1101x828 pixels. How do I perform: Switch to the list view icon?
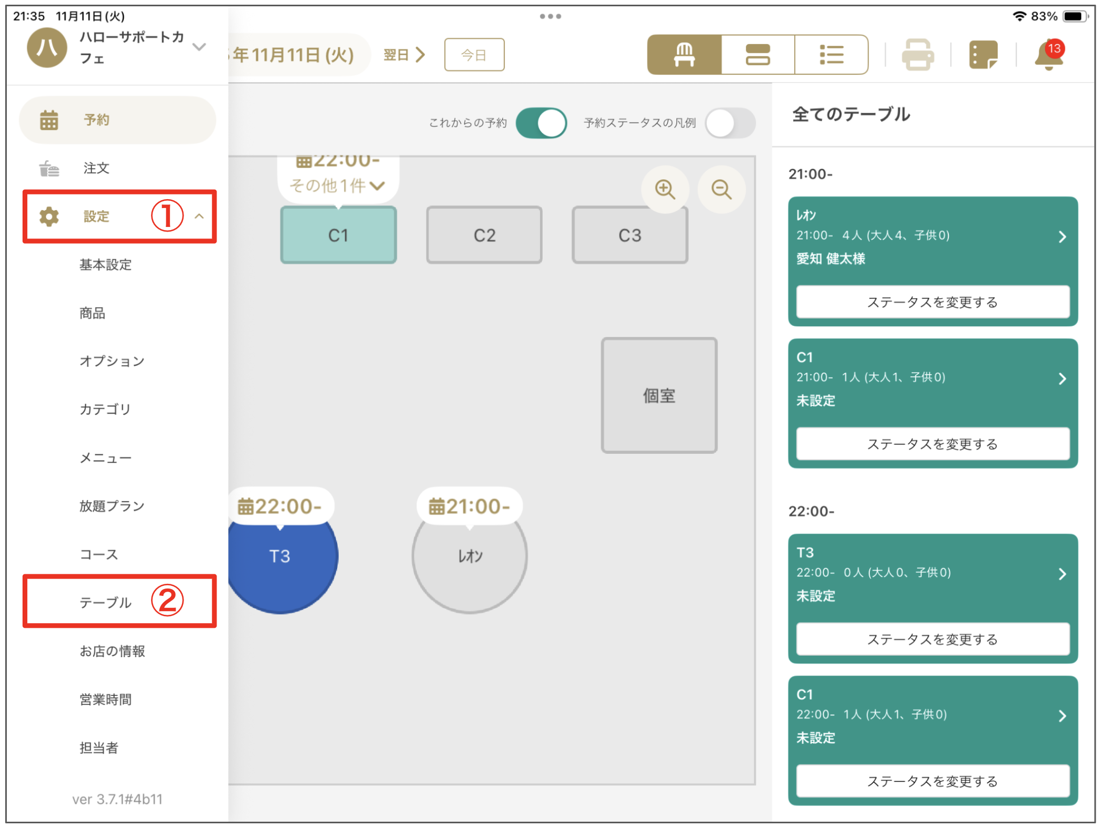pos(831,55)
